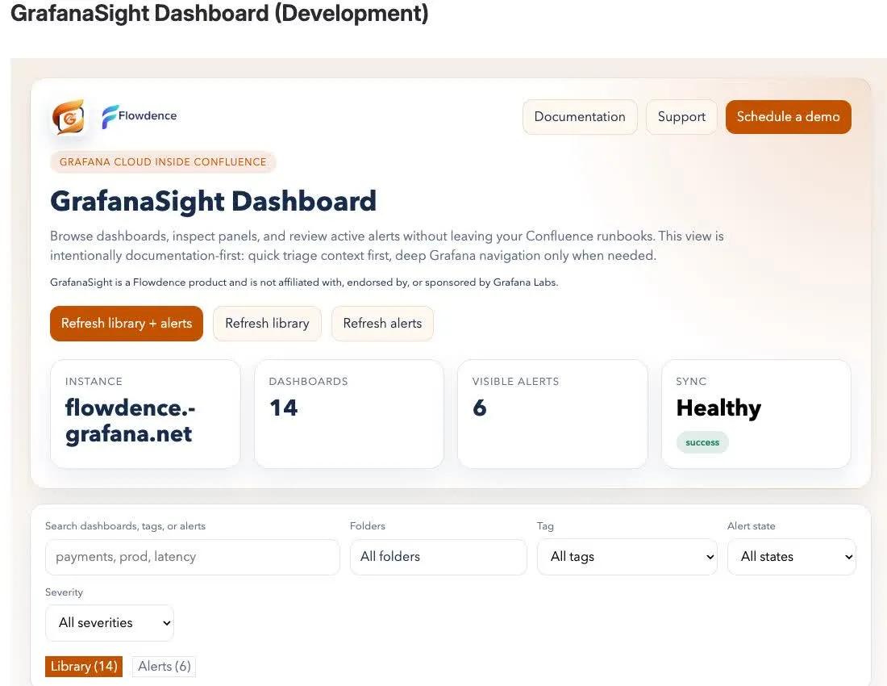Click the Healthy sync status text
The image size is (887, 686).
coord(718,408)
